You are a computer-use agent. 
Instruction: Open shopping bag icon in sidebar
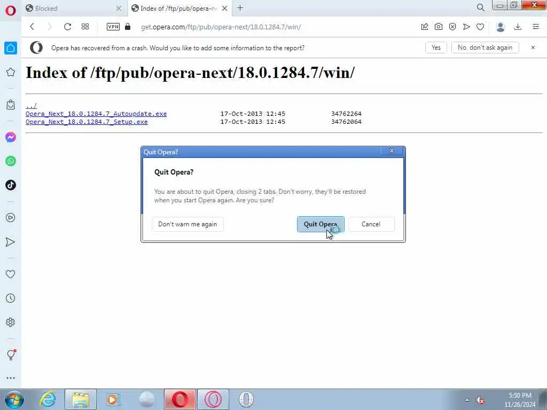coord(11,105)
